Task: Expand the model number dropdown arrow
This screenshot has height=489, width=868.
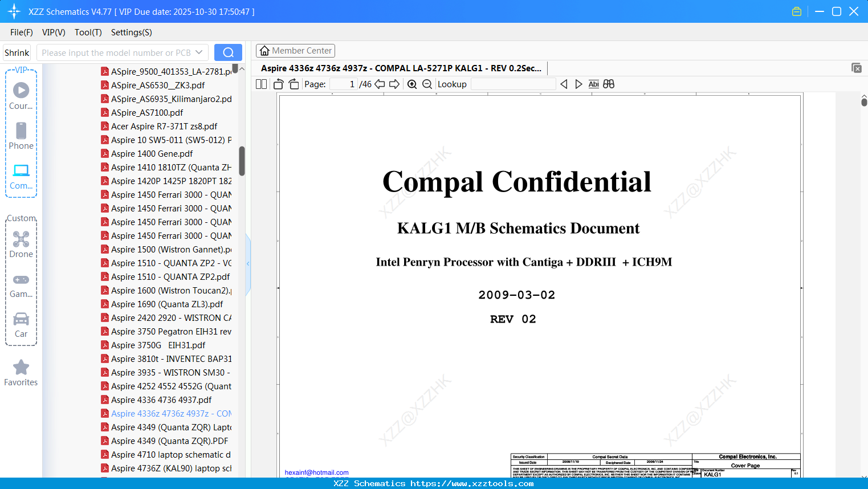Action: pos(199,52)
